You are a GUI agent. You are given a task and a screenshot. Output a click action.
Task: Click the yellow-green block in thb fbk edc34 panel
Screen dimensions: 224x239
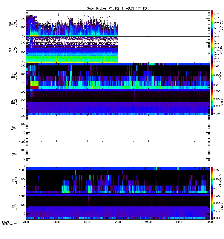34,84
